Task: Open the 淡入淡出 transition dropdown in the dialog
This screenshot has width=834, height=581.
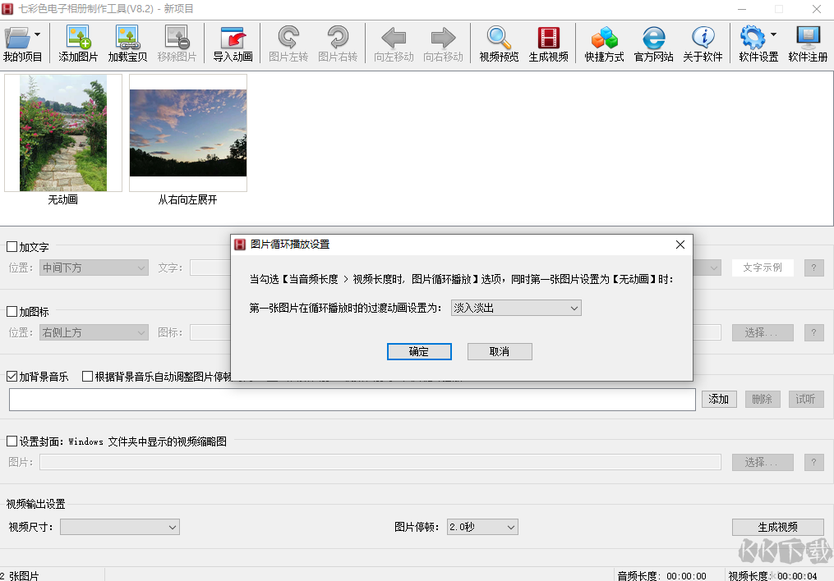Action: [x=515, y=308]
